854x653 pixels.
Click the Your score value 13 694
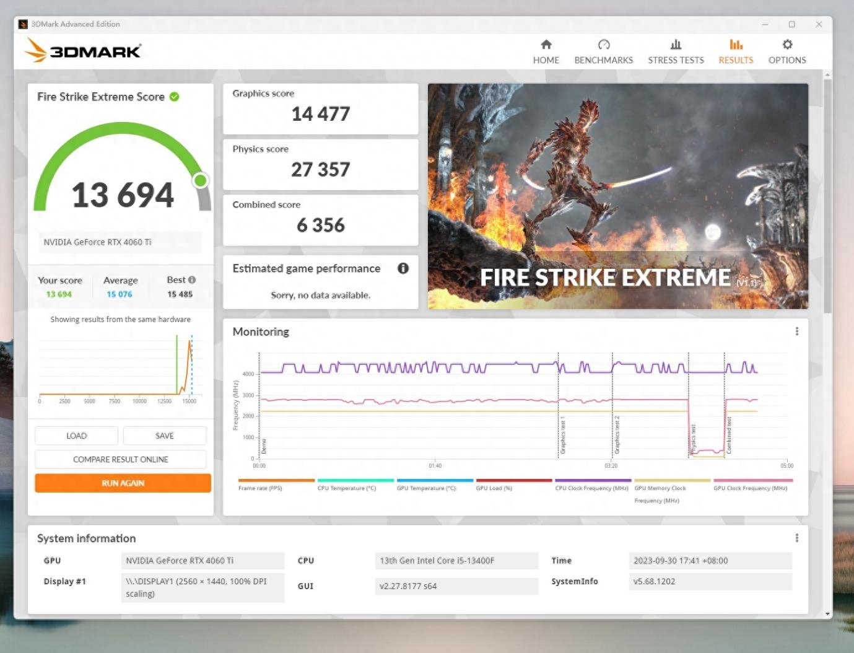pos(59,294)
